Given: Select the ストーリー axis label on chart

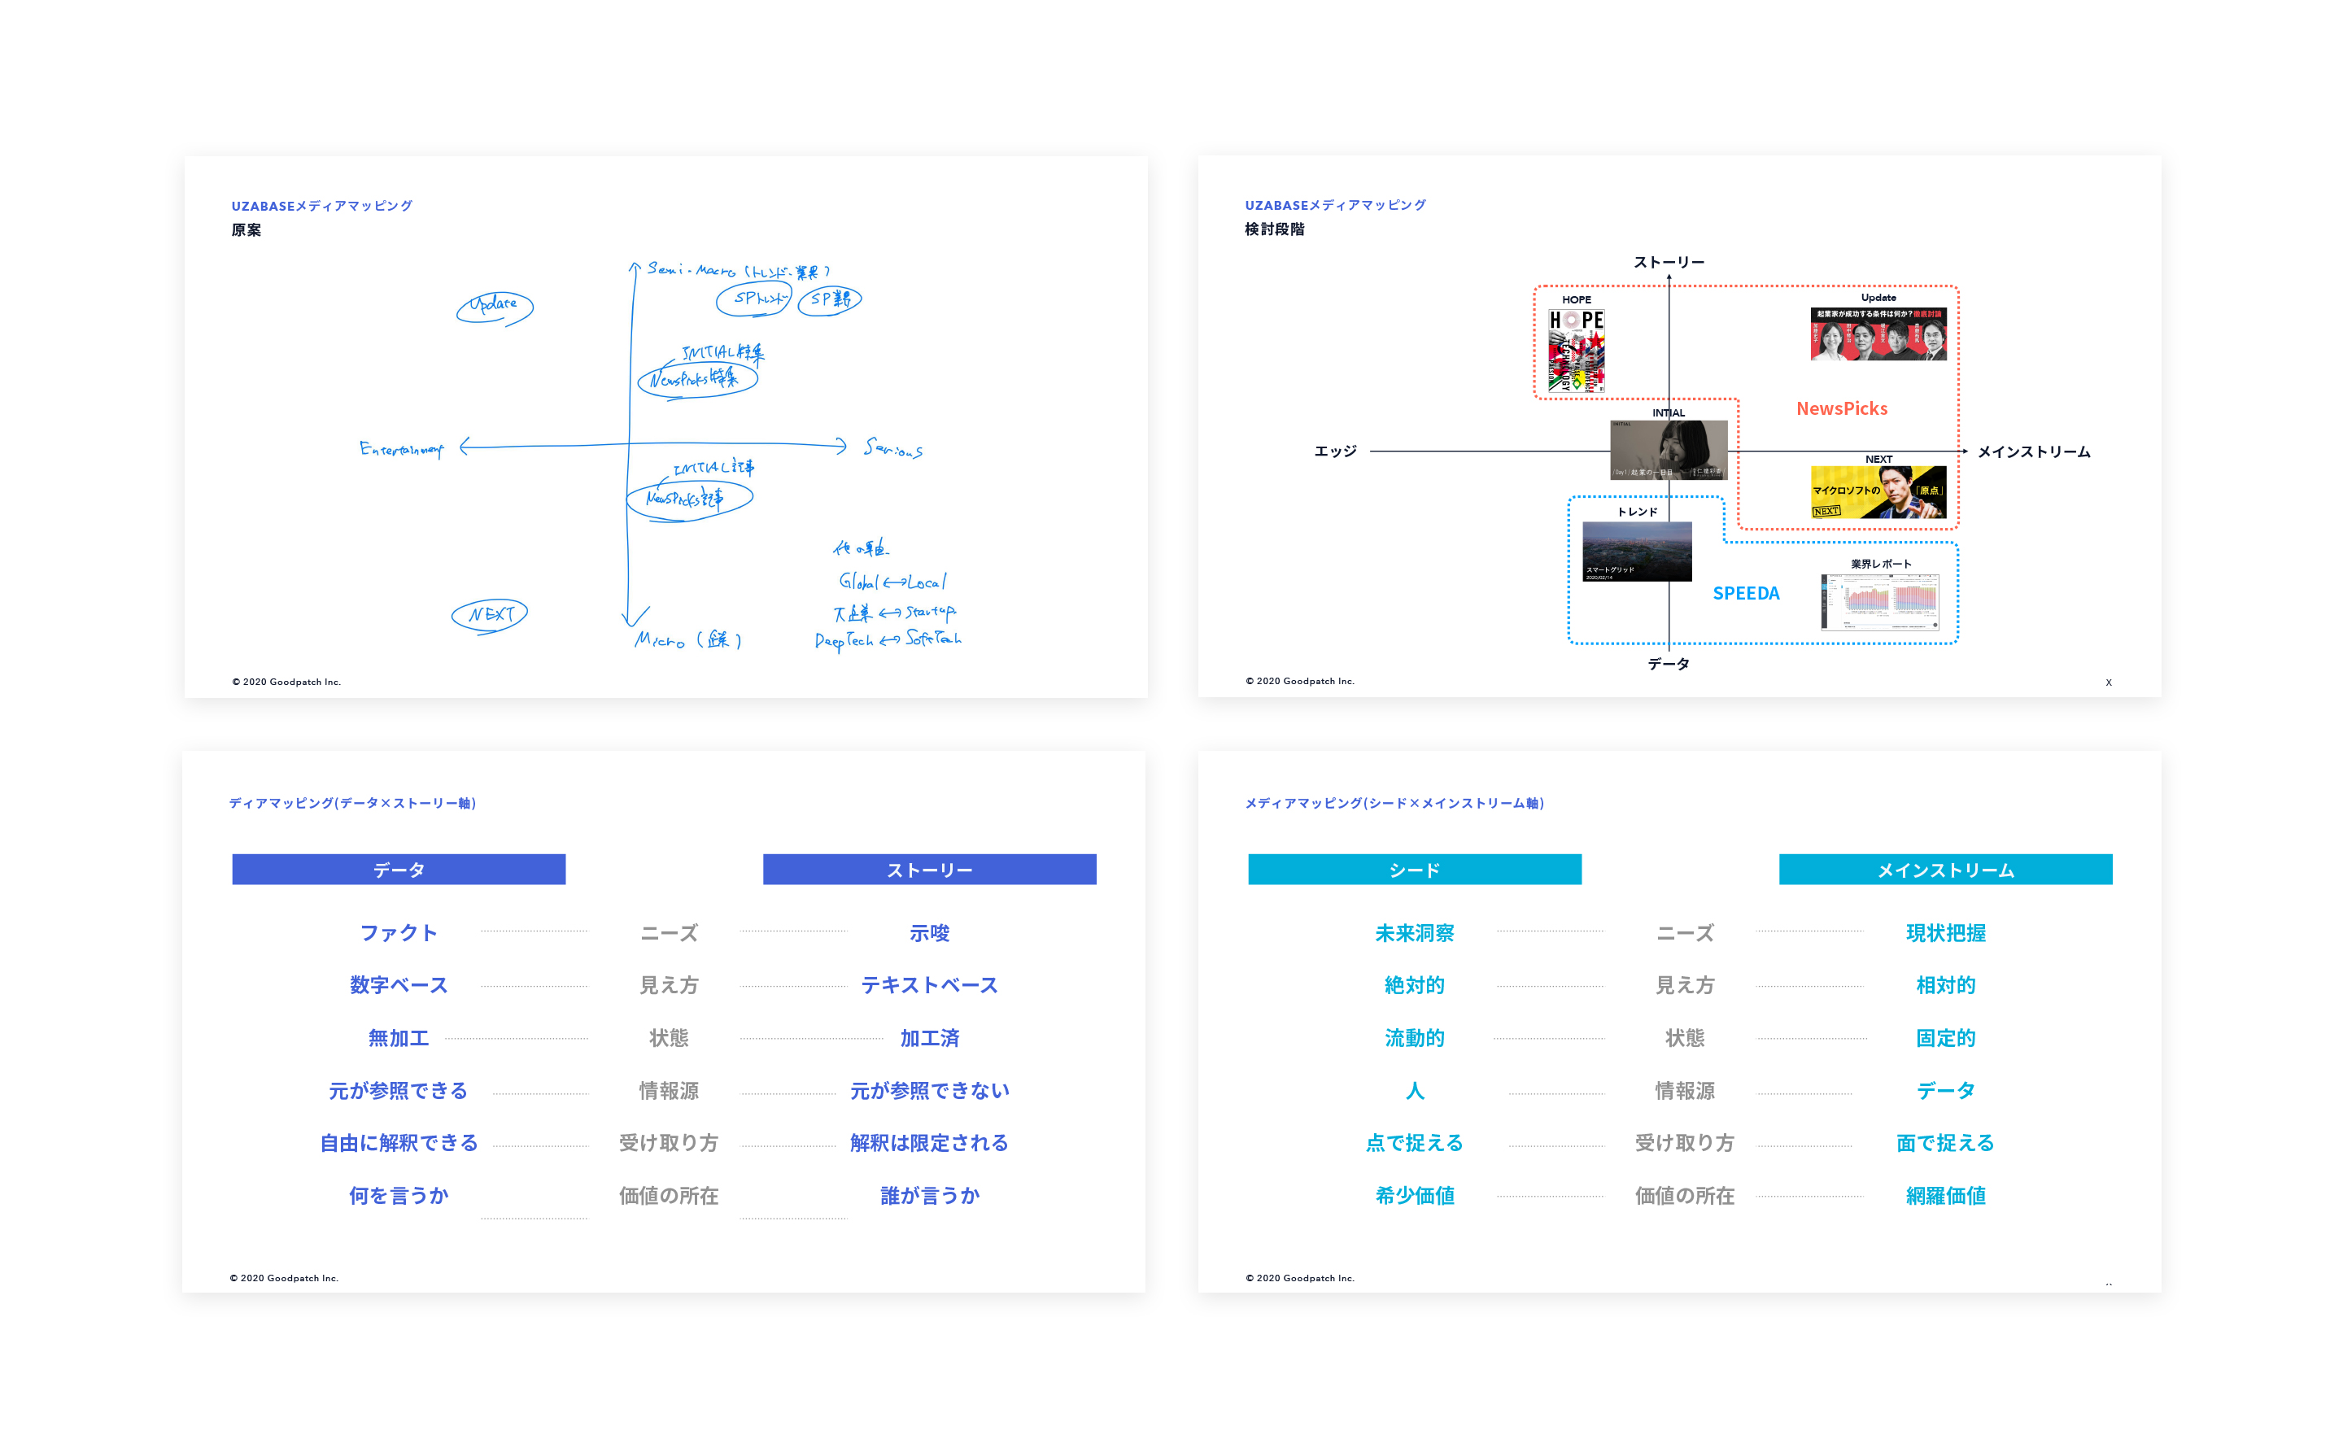Looking at the screenshot, I should click(1668, 263).
